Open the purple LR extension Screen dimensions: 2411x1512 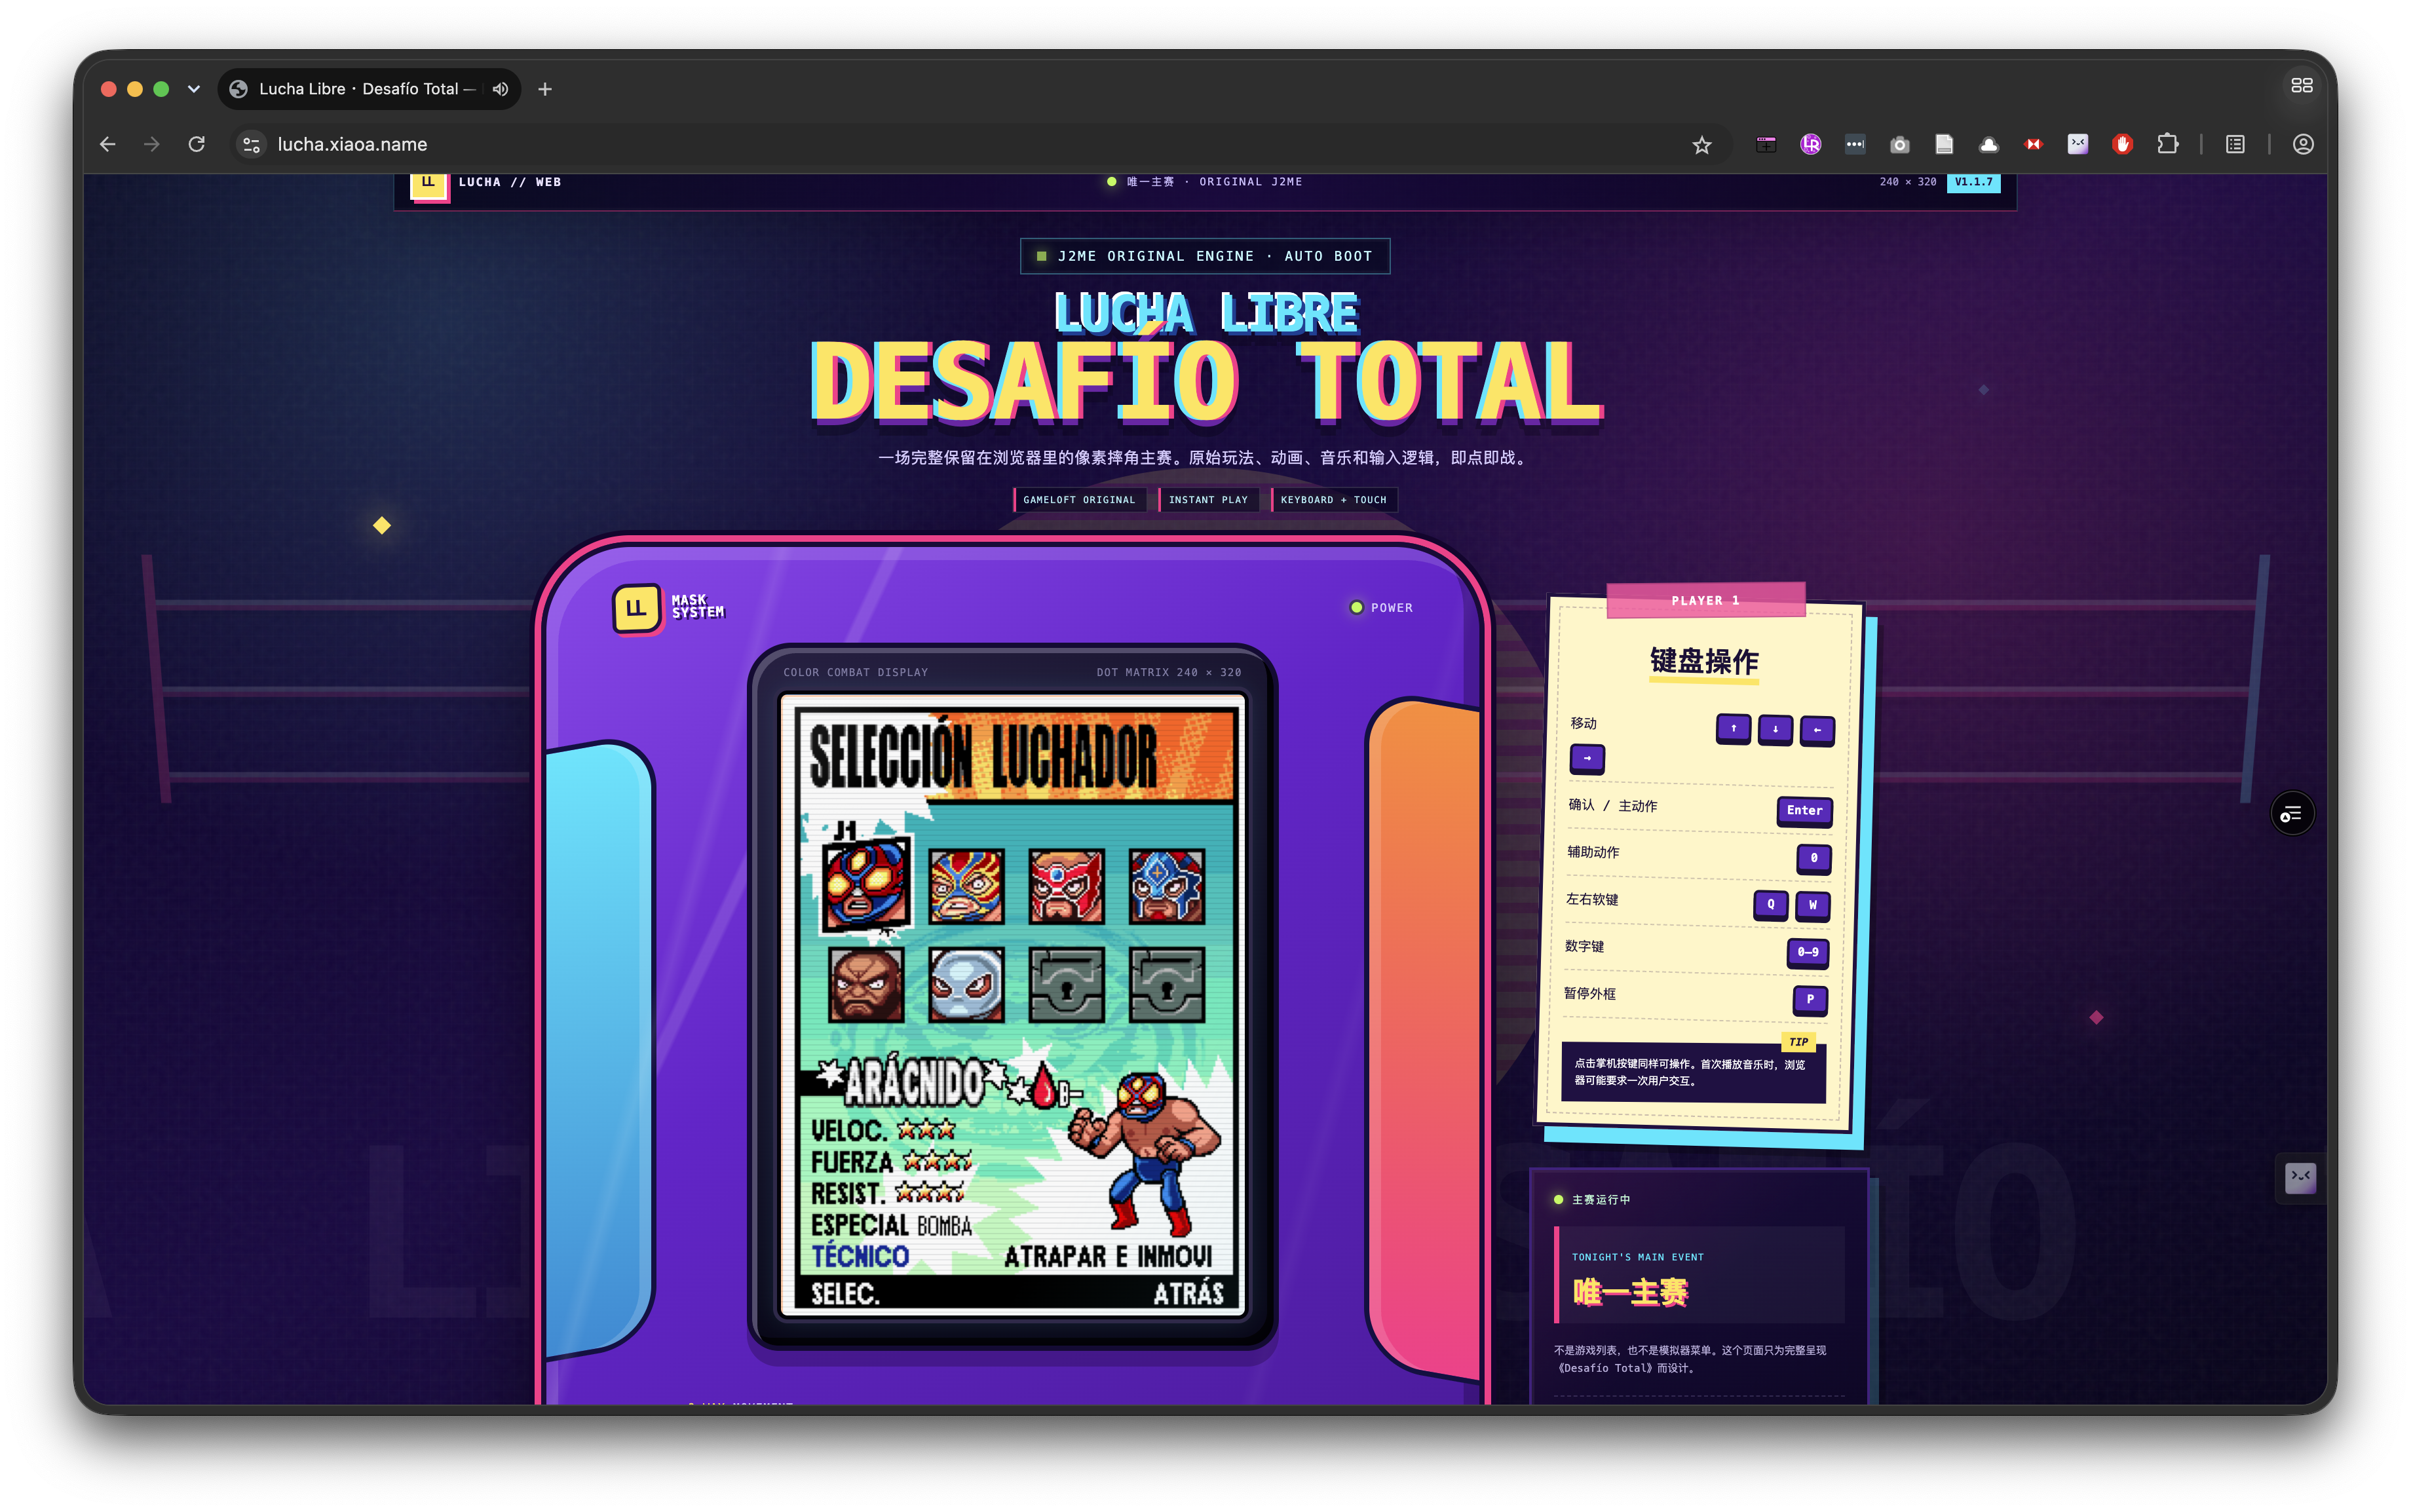pos(1811,145)
